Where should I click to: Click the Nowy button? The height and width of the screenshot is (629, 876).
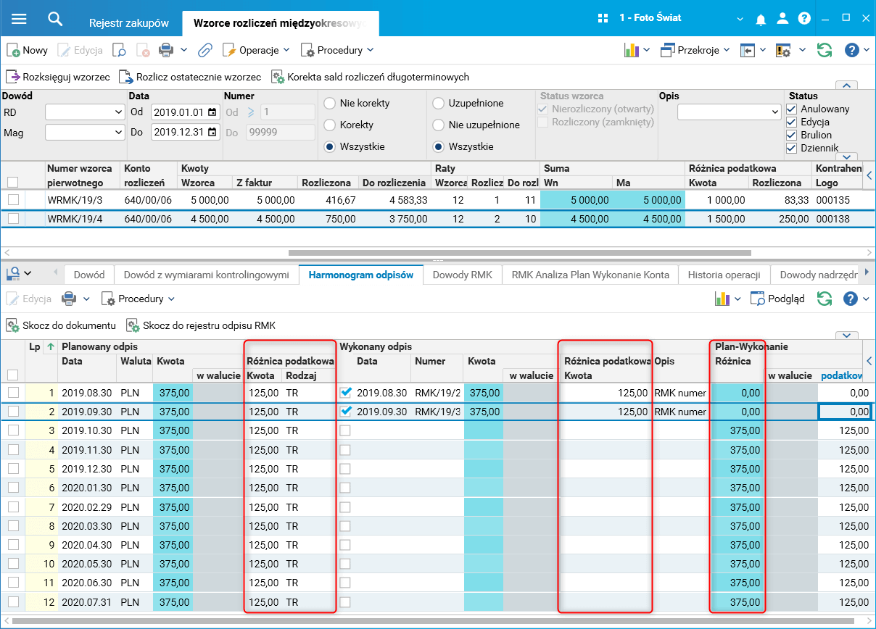(x=28, y=50)
